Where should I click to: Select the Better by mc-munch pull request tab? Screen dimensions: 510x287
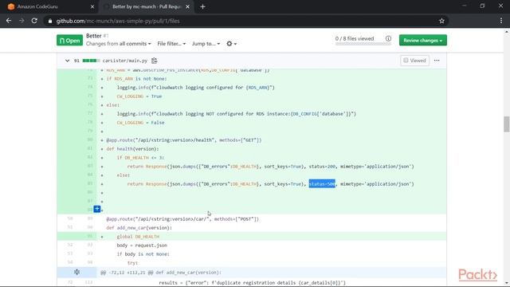(147, 6)
